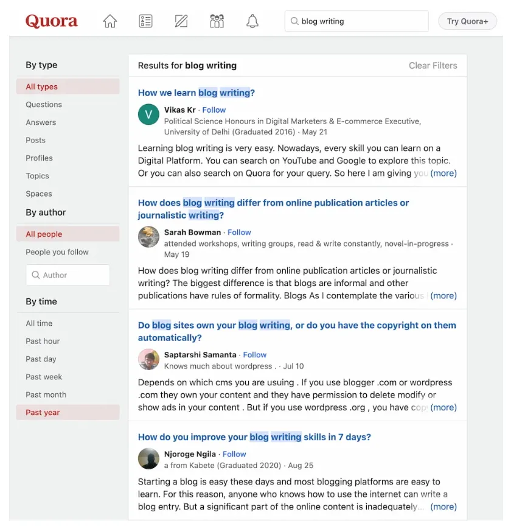
Task: Open Sarah Bowman's profile picture
Action: click(148, 237)
